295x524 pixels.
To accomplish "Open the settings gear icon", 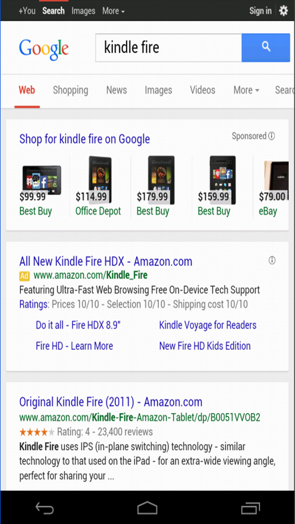I will [x=284, y=11].
